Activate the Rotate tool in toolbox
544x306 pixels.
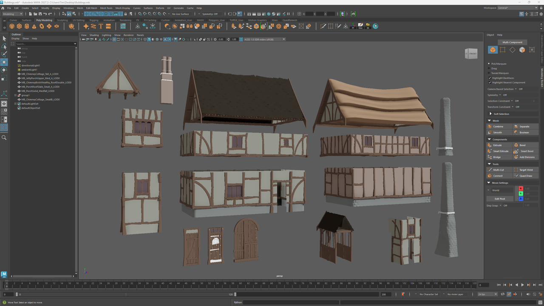4,70
